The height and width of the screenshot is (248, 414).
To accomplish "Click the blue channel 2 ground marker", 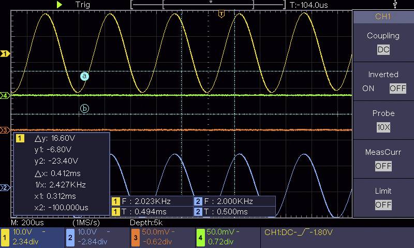I will tap(5, 187).
